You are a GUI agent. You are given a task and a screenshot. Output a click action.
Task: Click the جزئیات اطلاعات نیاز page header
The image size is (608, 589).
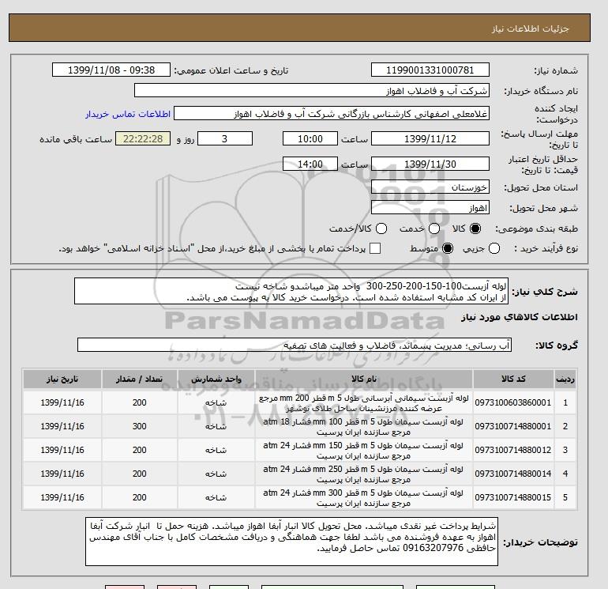point(530,28)
